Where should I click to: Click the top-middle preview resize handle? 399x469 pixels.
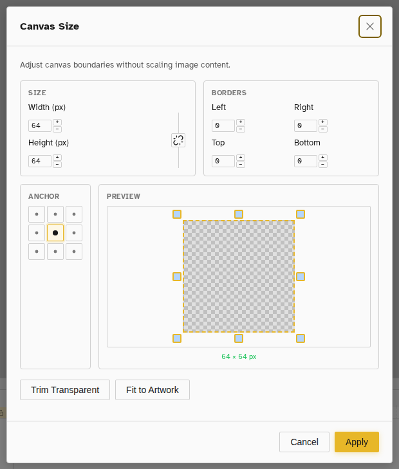click(x=239, y=214)
